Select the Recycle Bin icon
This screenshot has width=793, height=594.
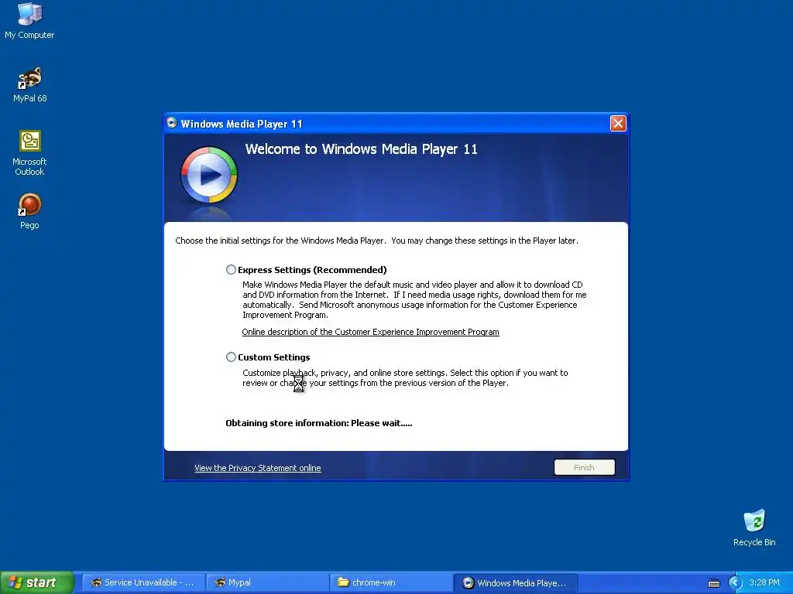click(x=754, y=527)
